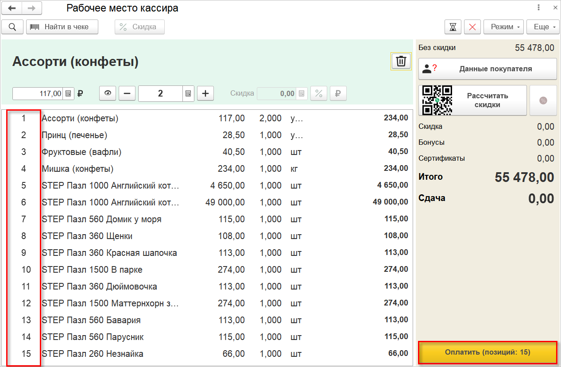The image size is (561, 367).
Task: Click the Итого total 55 478,00
Action: point(524,178)
